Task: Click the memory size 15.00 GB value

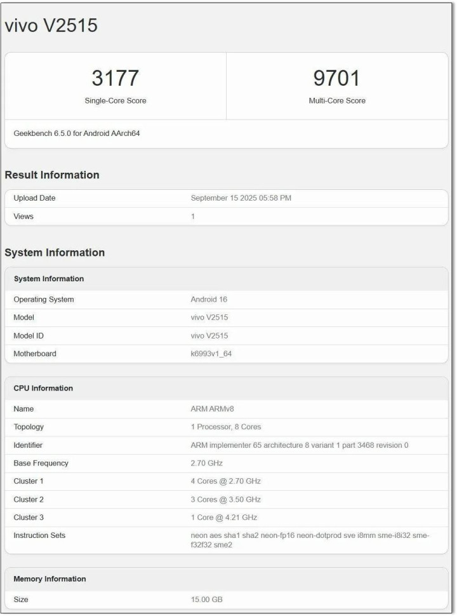Action: 207,599
